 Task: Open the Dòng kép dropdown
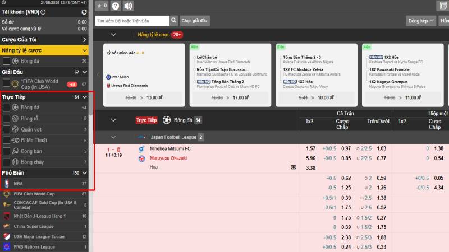(421, 21)
